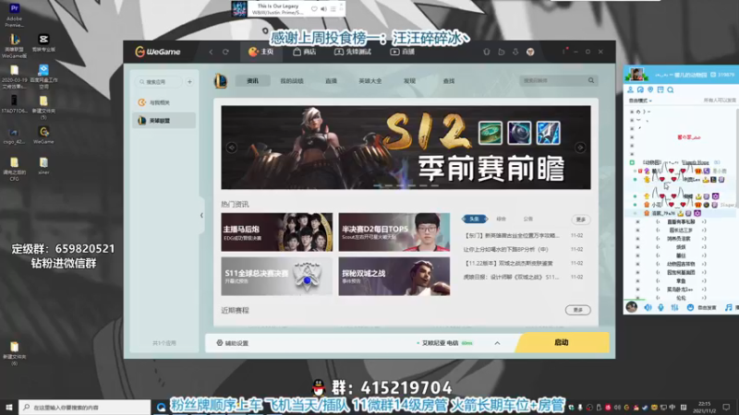Open the 自由模式 dropdown in voice chat window
Screen dimensions: 739x415
tap(640, 101)
